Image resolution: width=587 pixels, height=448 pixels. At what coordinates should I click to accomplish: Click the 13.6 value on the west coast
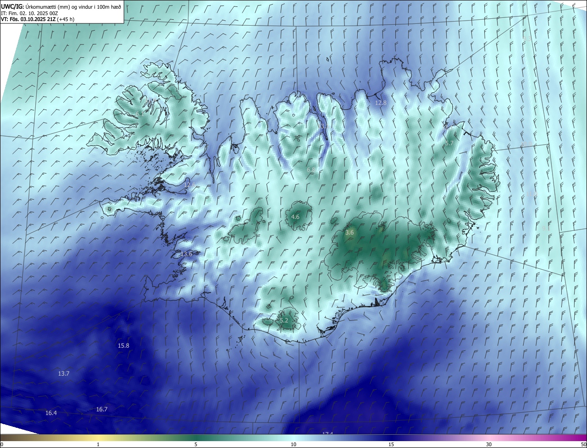(186, 254)
